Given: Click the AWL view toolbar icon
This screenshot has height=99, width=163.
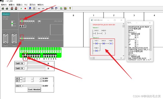Looking at the screenshot, I should (x=39, y=9).
